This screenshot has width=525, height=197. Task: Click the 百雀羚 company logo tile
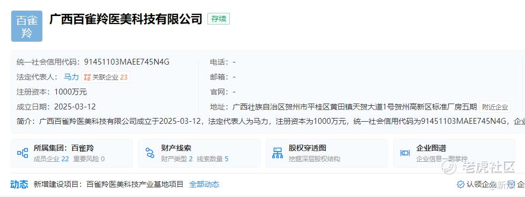click(27, 26)
